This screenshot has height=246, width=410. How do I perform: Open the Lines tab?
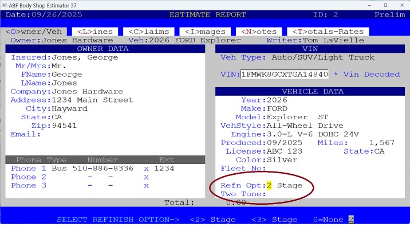[95, 32]
